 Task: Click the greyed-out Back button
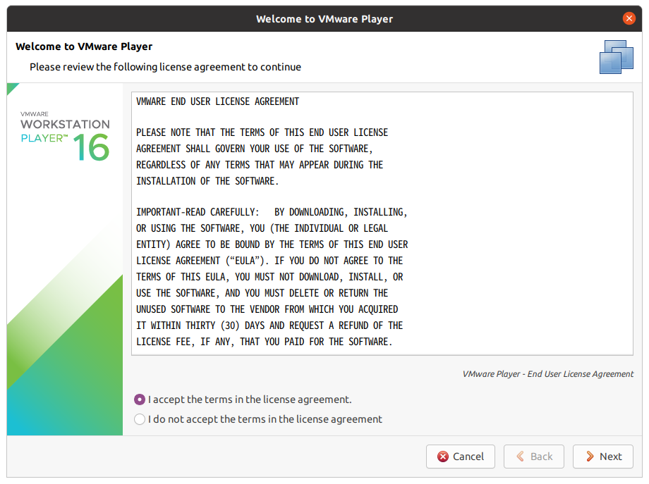click(x=533, y=457)
